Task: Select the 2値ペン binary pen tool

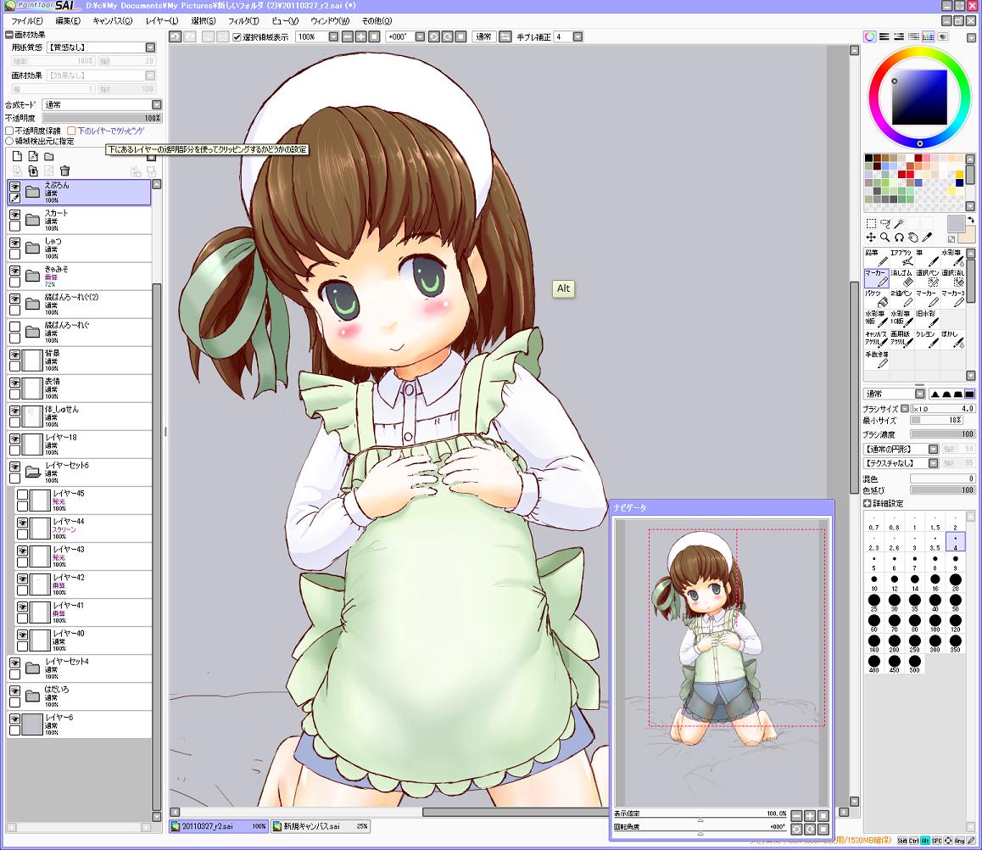Action: tap(901, 298)
